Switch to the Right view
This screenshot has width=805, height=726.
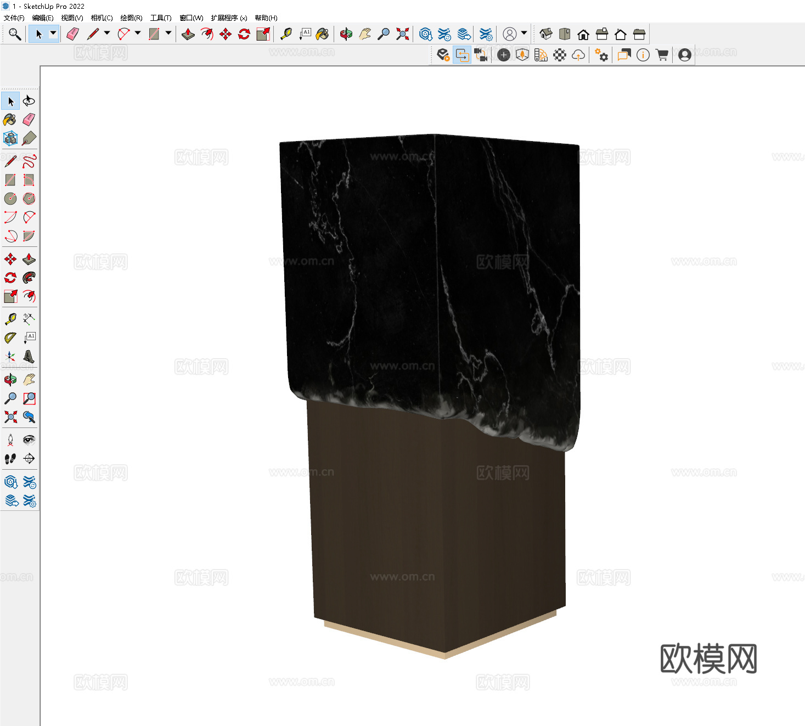pos(602,34)
